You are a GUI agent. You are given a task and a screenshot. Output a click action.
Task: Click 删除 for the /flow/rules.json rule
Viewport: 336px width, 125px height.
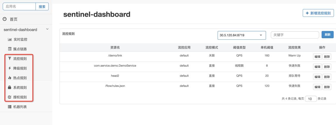coord(327,87)
